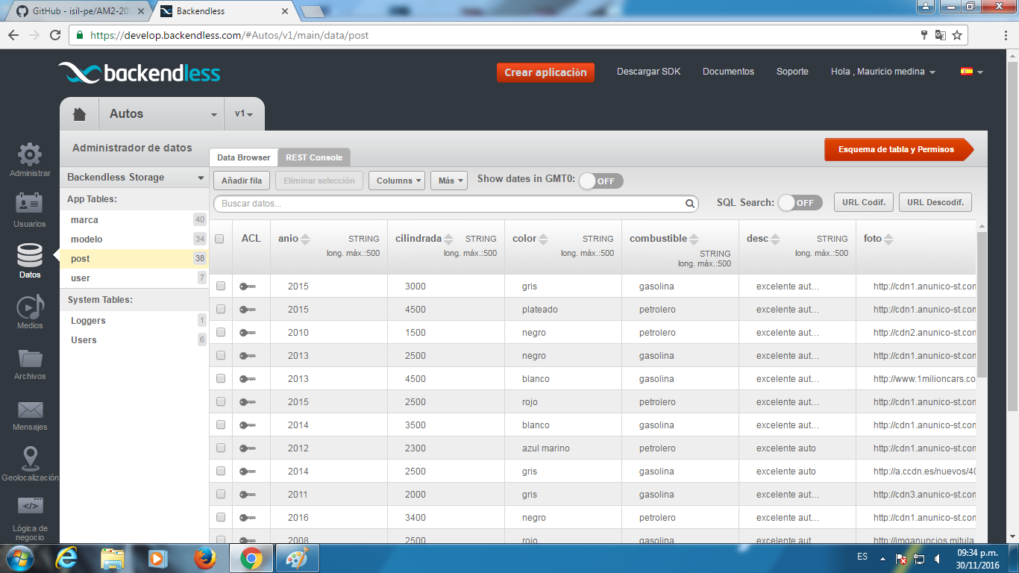Open Internet Explorer from the taskbar
Screen dimensions: 1019x573
pyautogui.click(x=66, y=558)
